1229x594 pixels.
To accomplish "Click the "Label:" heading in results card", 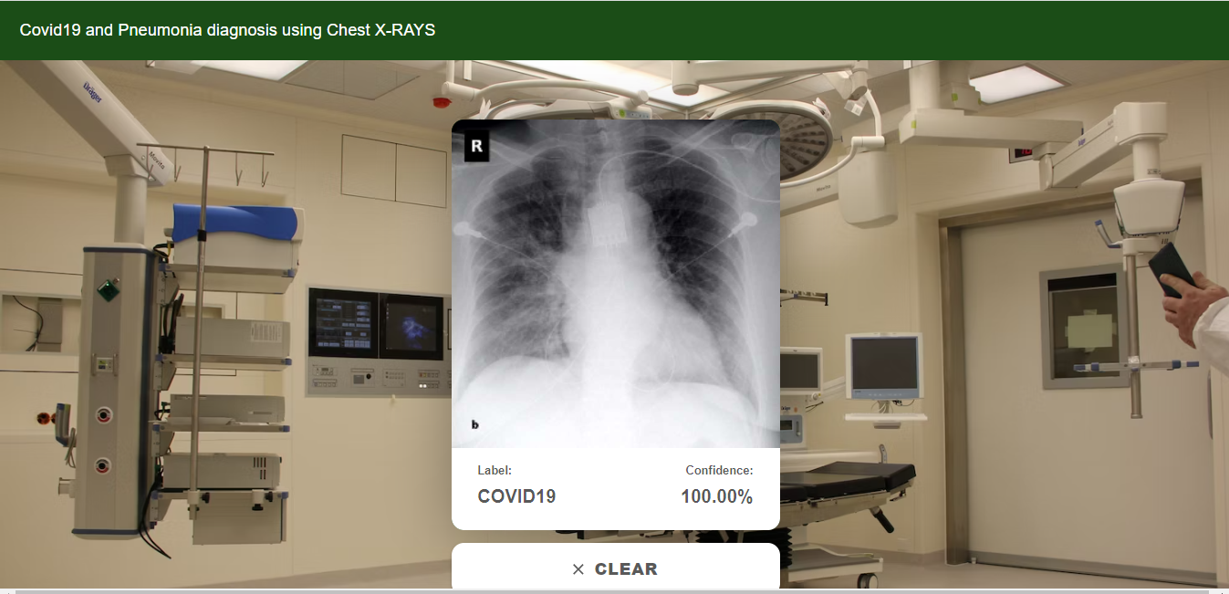I will (x=493, y=470).
